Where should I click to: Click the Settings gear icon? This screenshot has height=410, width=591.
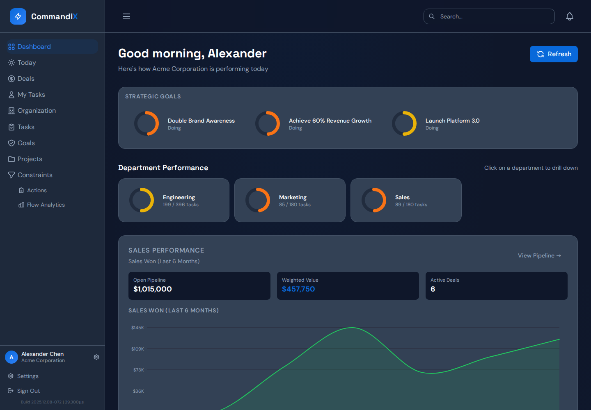point(11,376)
